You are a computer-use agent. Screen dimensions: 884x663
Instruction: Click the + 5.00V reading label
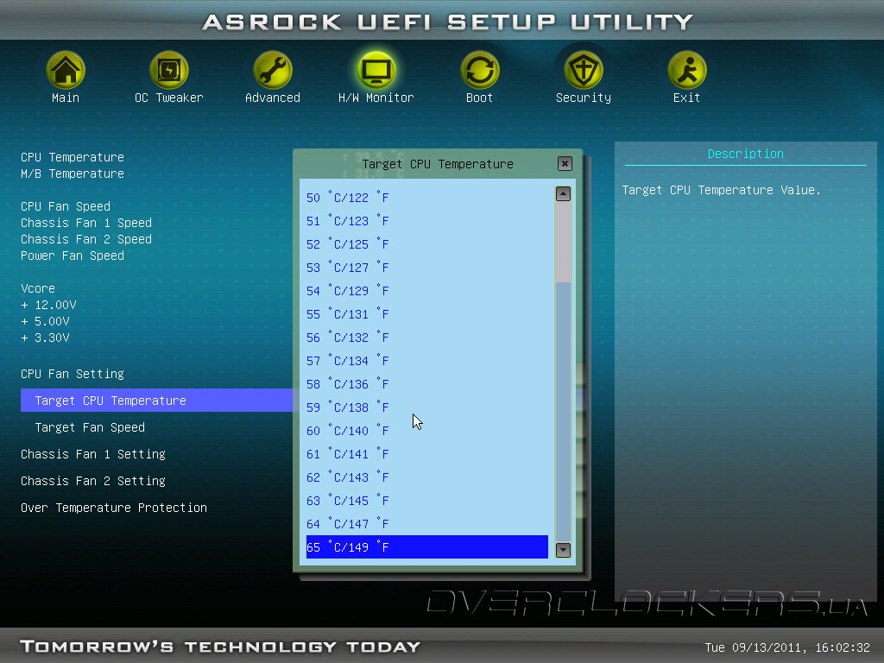(x=45, y=321)
